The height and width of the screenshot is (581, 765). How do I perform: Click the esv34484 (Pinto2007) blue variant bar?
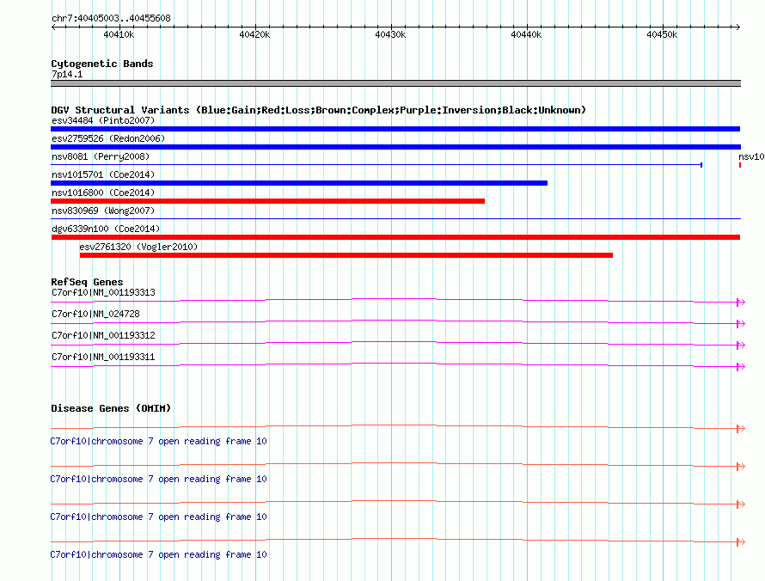pos(395,129)
